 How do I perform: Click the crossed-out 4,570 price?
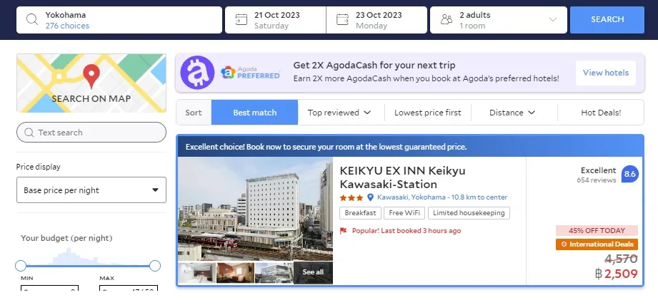621,259
